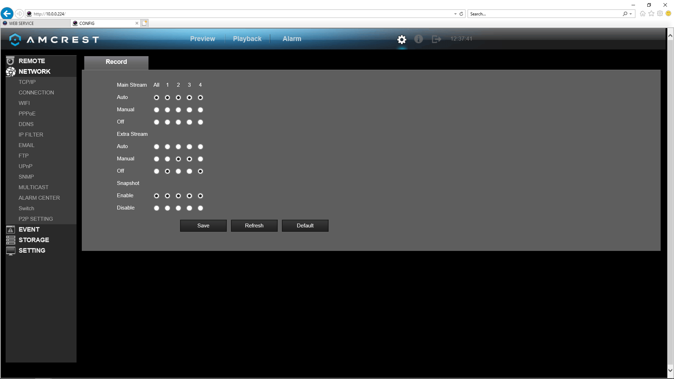Open the Playback tab
The height and width of the screenshot is (379, 674).
pos(247,39)
